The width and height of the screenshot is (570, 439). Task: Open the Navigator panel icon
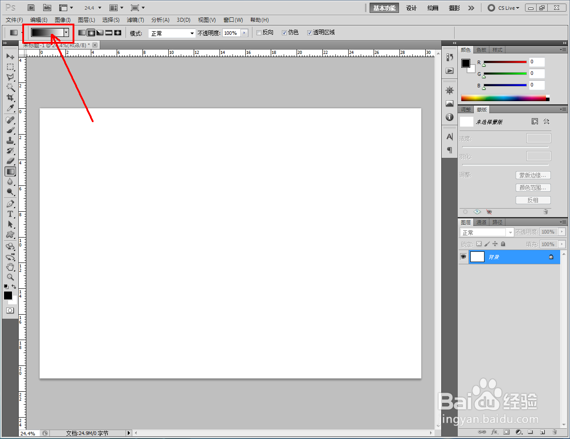[450, 90]
